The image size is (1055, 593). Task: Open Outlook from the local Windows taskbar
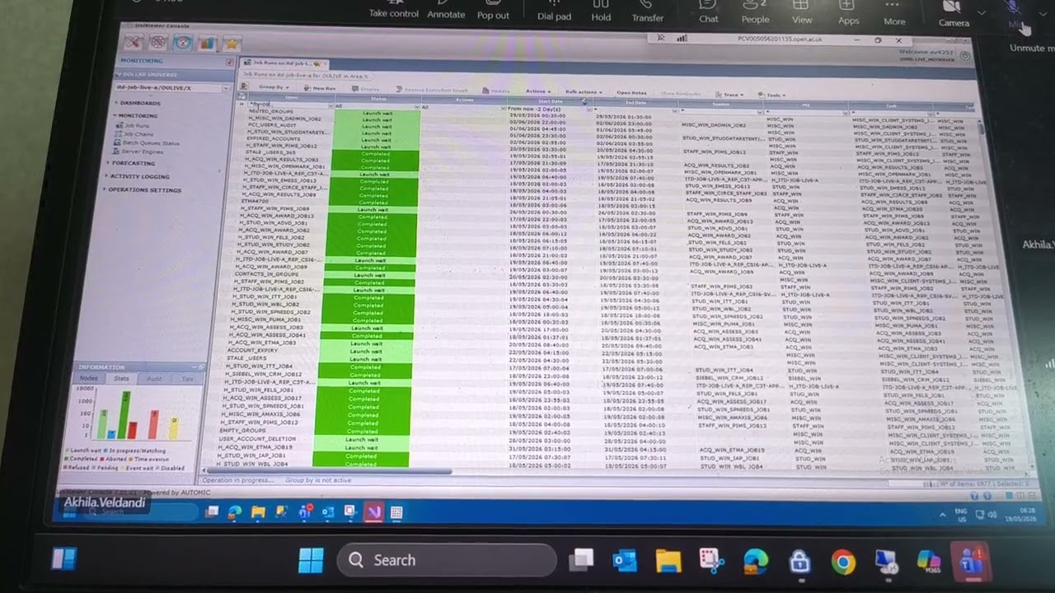tap(625, 562)
